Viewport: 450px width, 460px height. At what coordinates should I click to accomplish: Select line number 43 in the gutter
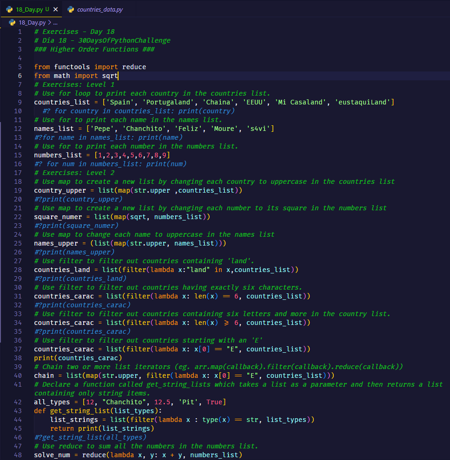click(18, 411)
